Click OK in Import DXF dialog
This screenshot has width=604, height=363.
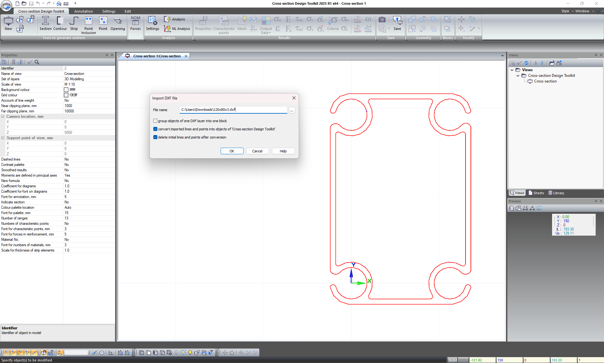click(x=232, y=151)
